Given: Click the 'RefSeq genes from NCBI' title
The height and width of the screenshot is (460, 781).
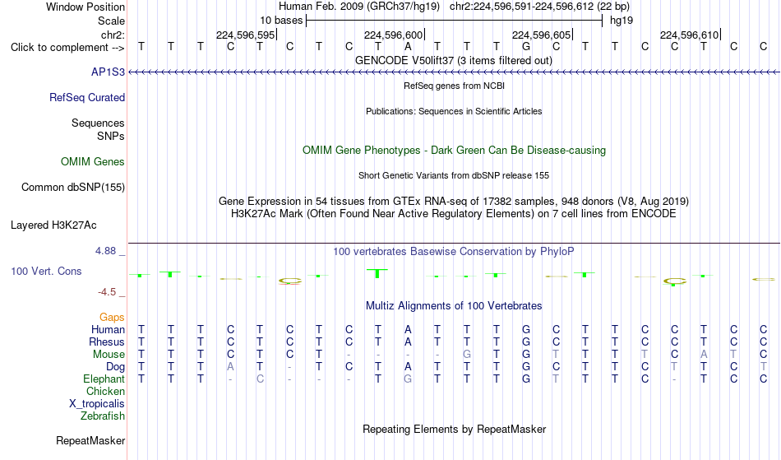Looking at the screenshot, I should point(454,86).
